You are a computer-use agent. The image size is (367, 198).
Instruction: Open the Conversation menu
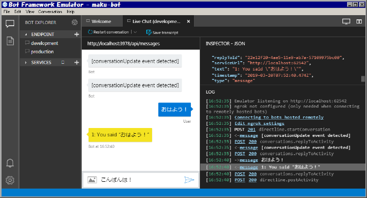pos(50,11)
